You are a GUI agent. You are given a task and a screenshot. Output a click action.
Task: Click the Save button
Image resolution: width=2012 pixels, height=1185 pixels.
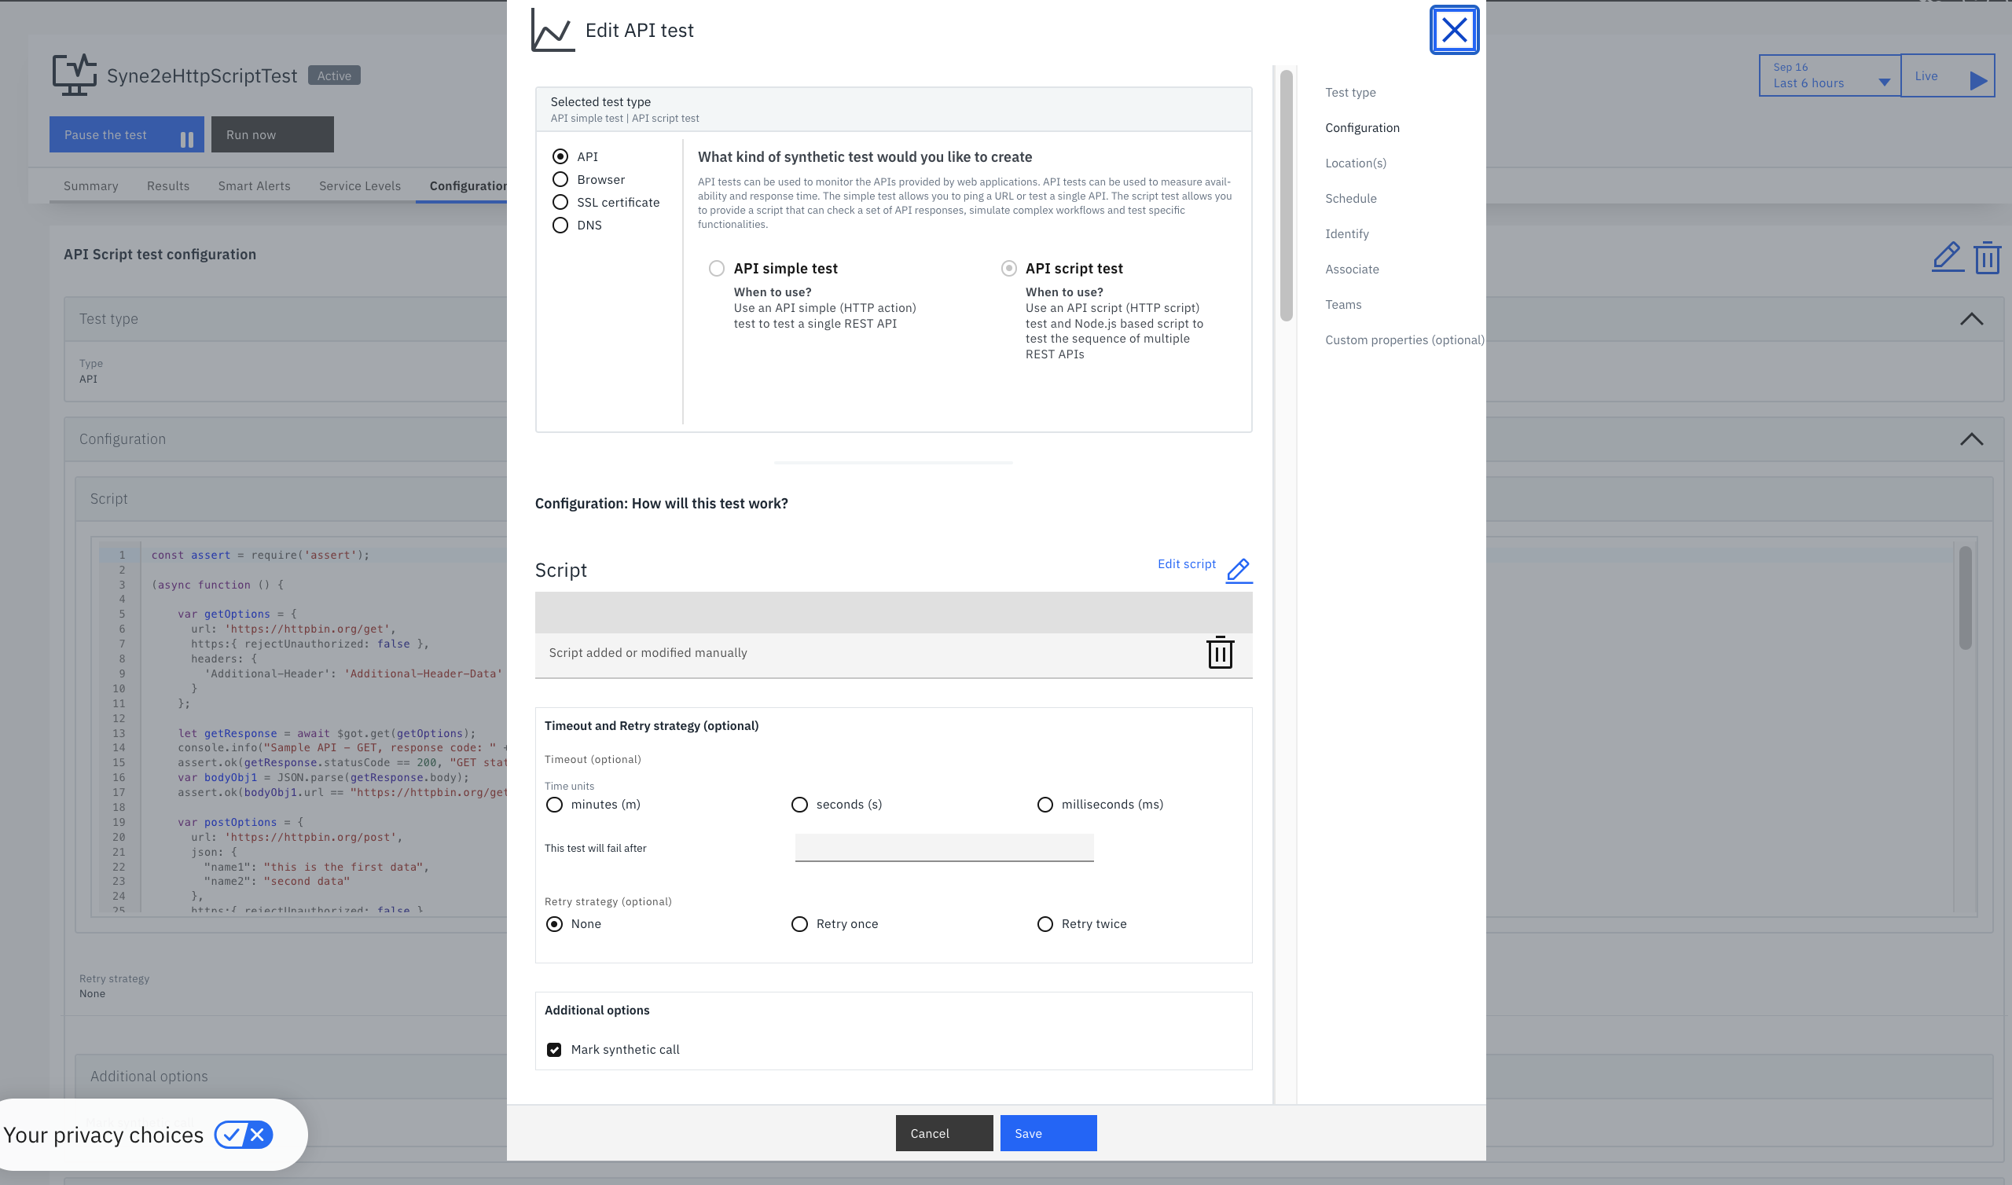tap(1048, 1133)
